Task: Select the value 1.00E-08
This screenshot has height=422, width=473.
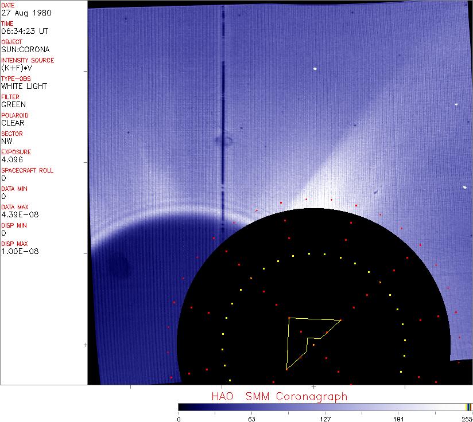Action: pyautogui.click(x=20, y=252)
